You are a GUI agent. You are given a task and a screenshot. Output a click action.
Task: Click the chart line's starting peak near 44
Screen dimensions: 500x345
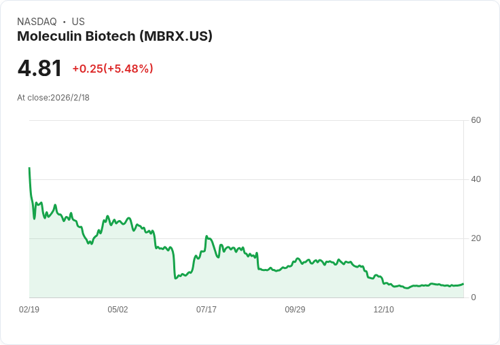point(29,168)
